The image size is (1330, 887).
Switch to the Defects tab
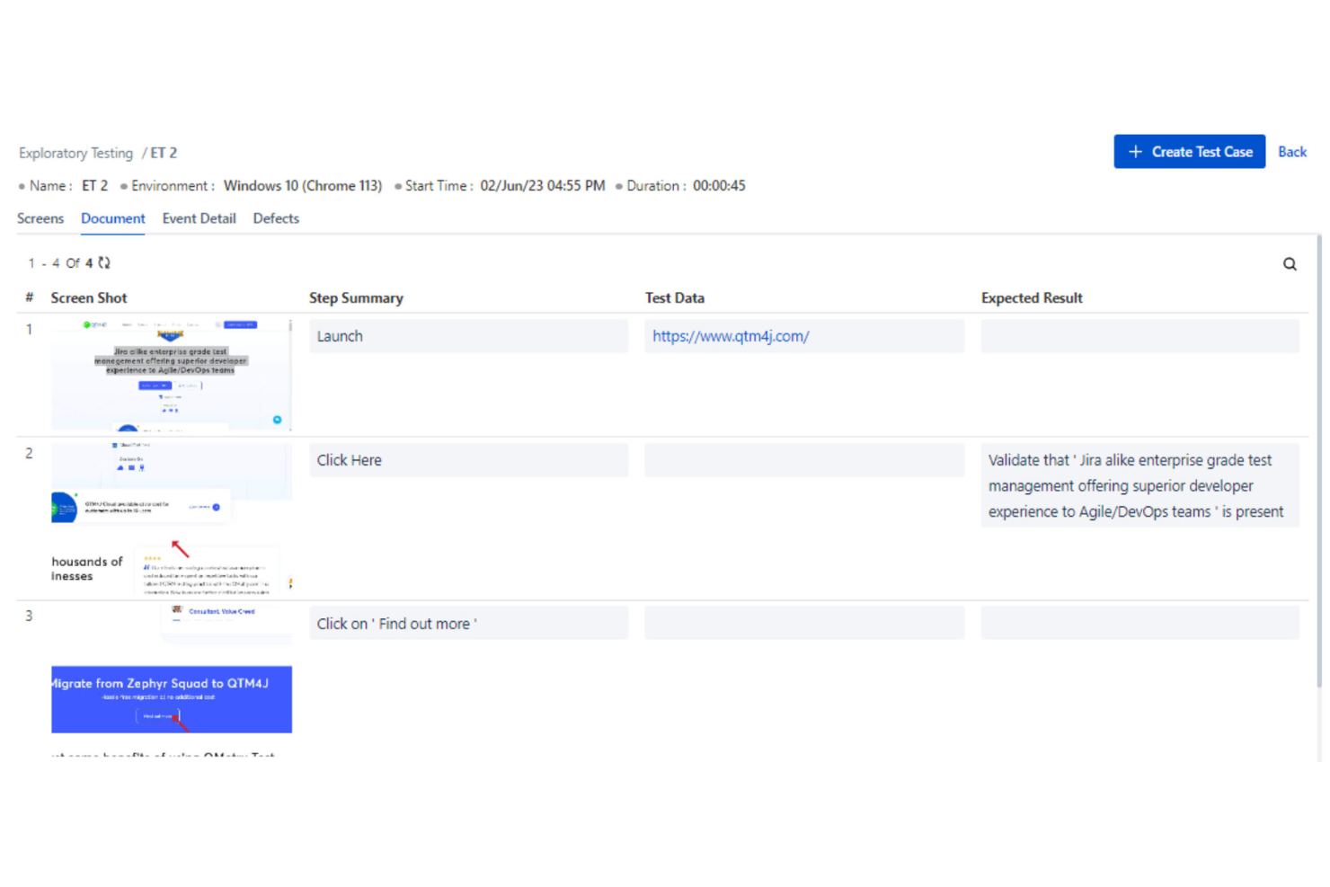[x=276, y=218]
